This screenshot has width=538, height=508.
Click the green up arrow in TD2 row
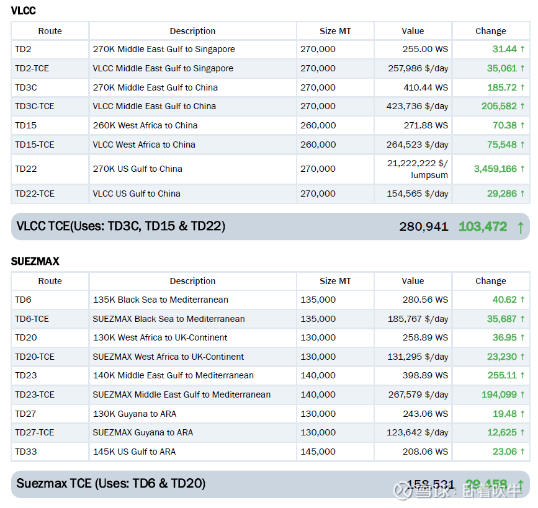tap(522, 50)
